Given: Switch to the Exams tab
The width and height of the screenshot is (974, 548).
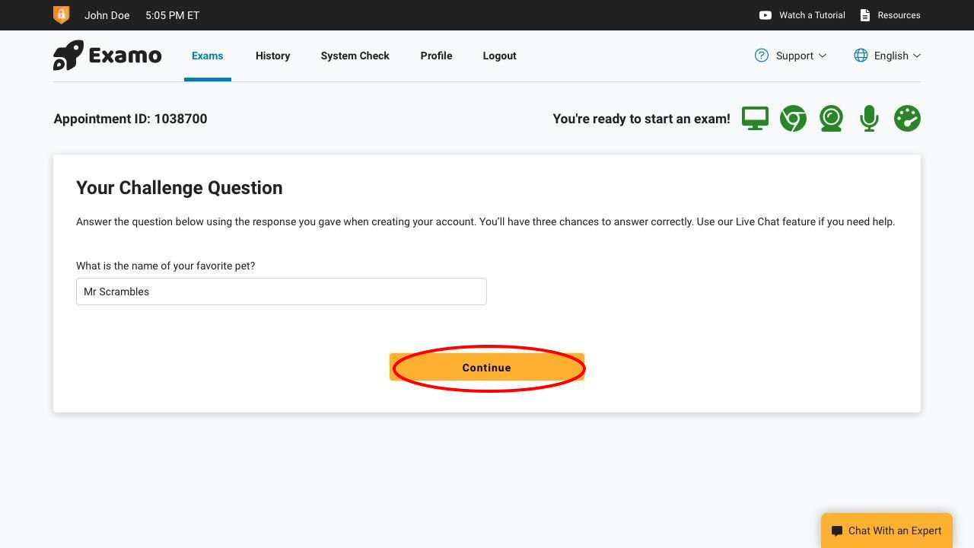Looking at the screenshot, I should [208, 56].
